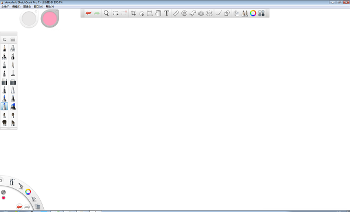The width and height of the screenshot is (350, 212).
Task: Toggle the Ellipse guide tool
Action: (x=184, y=13)
